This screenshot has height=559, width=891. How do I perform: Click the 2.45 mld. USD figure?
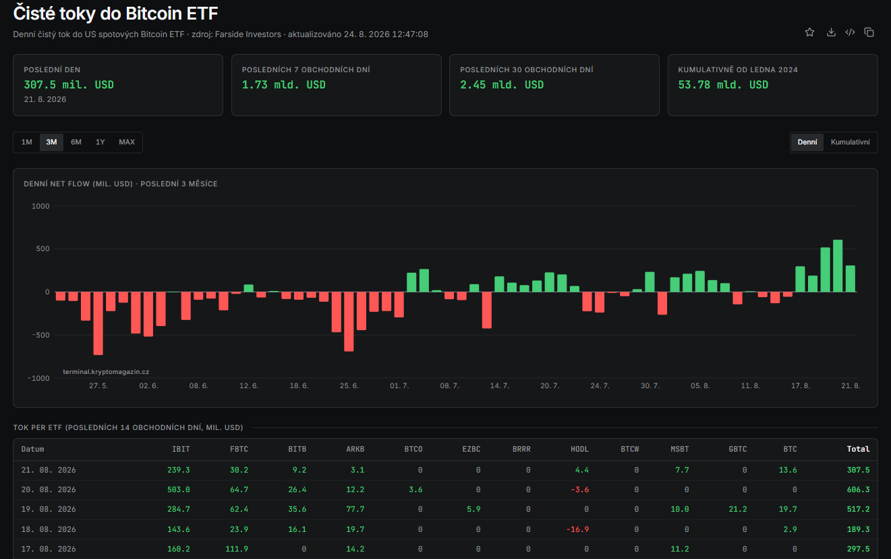click(502, 85)
